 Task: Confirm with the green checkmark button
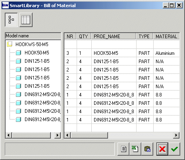tap(174, 149)
